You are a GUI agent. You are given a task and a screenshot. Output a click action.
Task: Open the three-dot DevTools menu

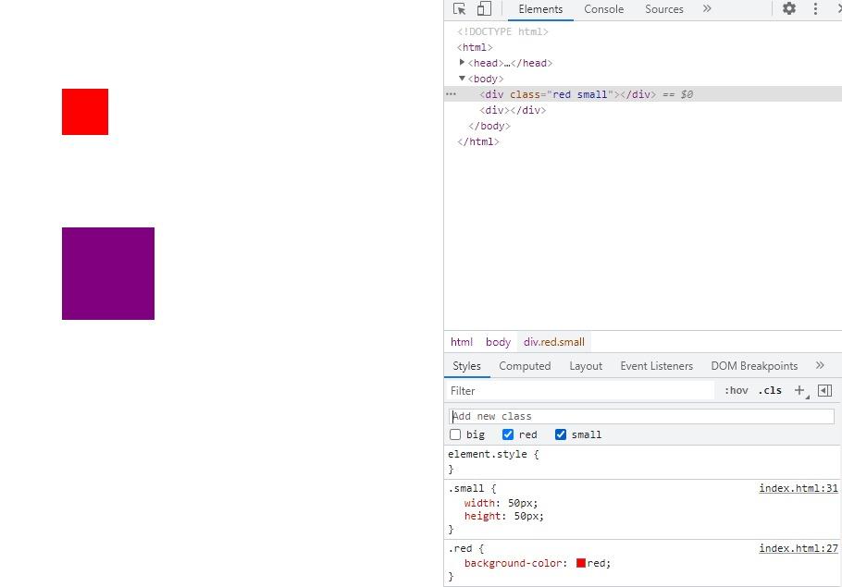[x=815, y=8]
